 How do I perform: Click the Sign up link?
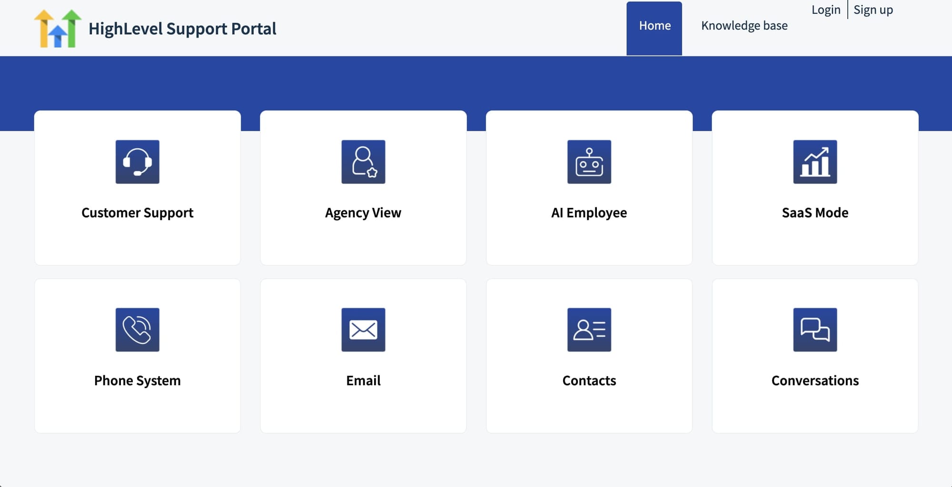(x=873, y=10)
